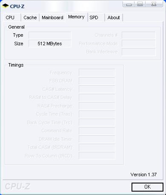Click the CPU-Z window title text
This screenshot has width=166, height=195.
click(17, 6)
